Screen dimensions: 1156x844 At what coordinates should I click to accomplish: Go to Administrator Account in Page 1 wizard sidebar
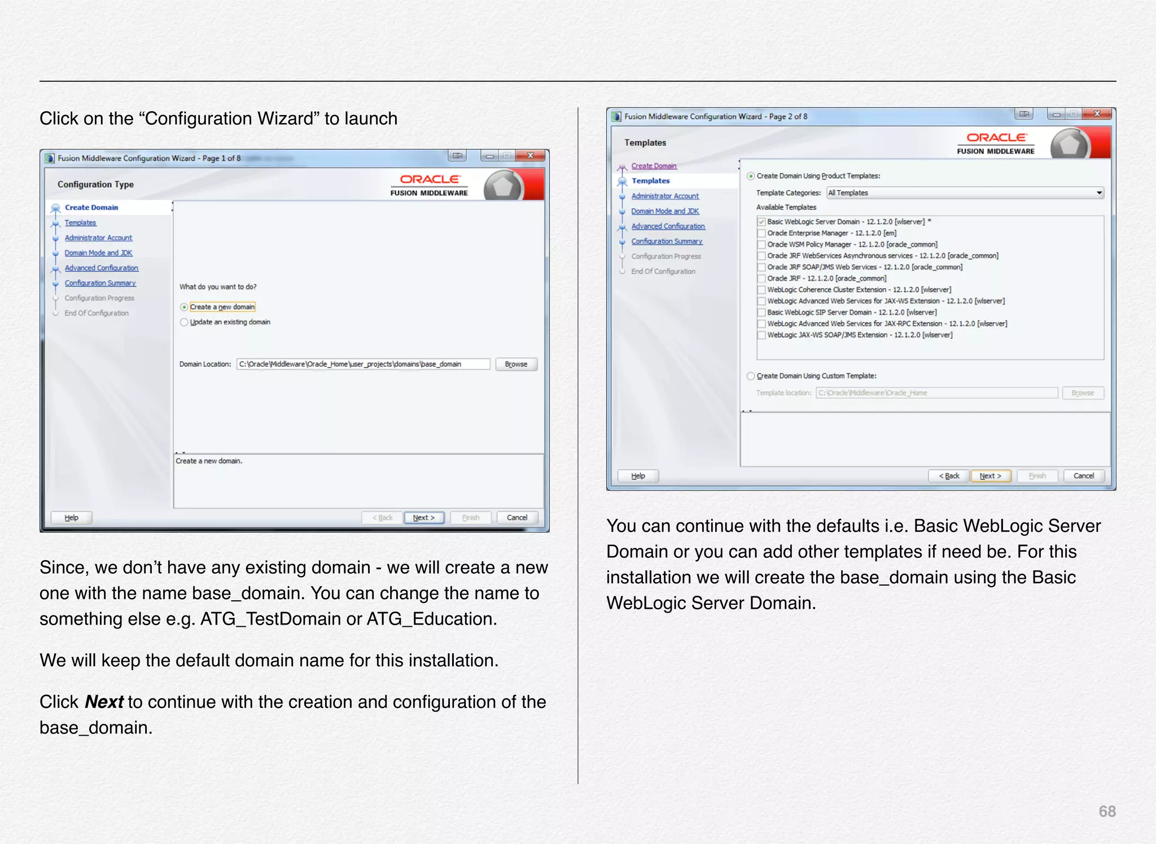click(x=98, y=238)
